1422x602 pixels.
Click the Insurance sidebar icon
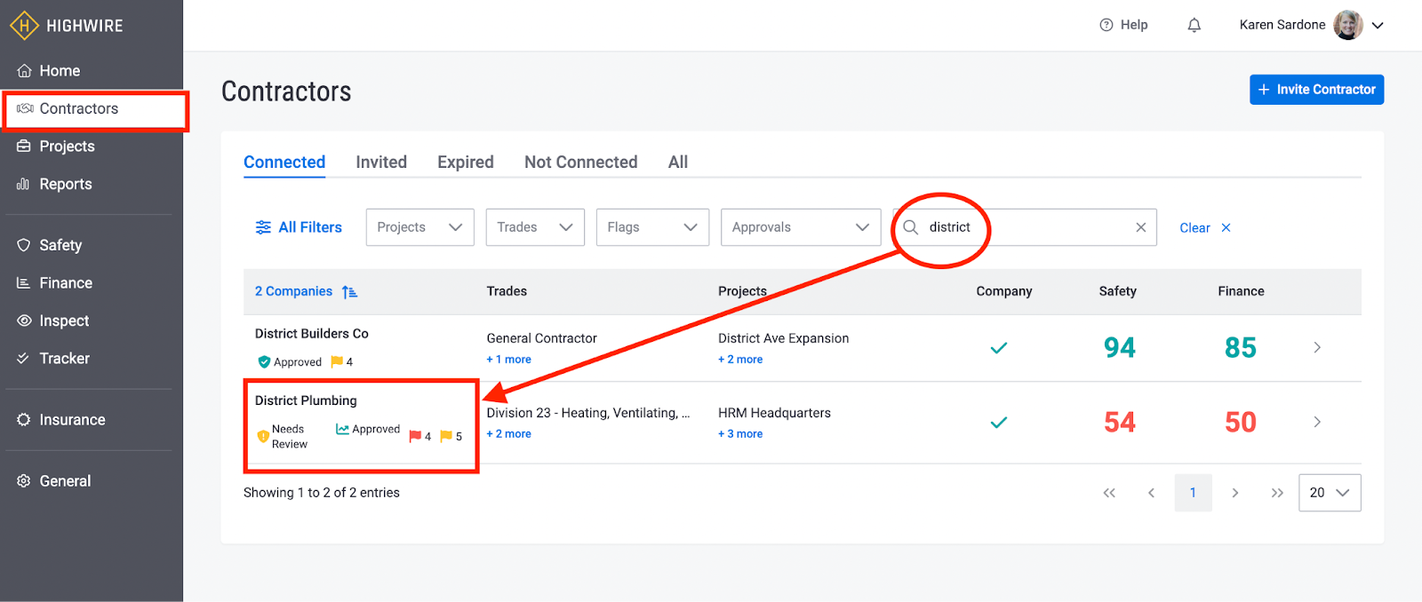click(x=24, y=420)
